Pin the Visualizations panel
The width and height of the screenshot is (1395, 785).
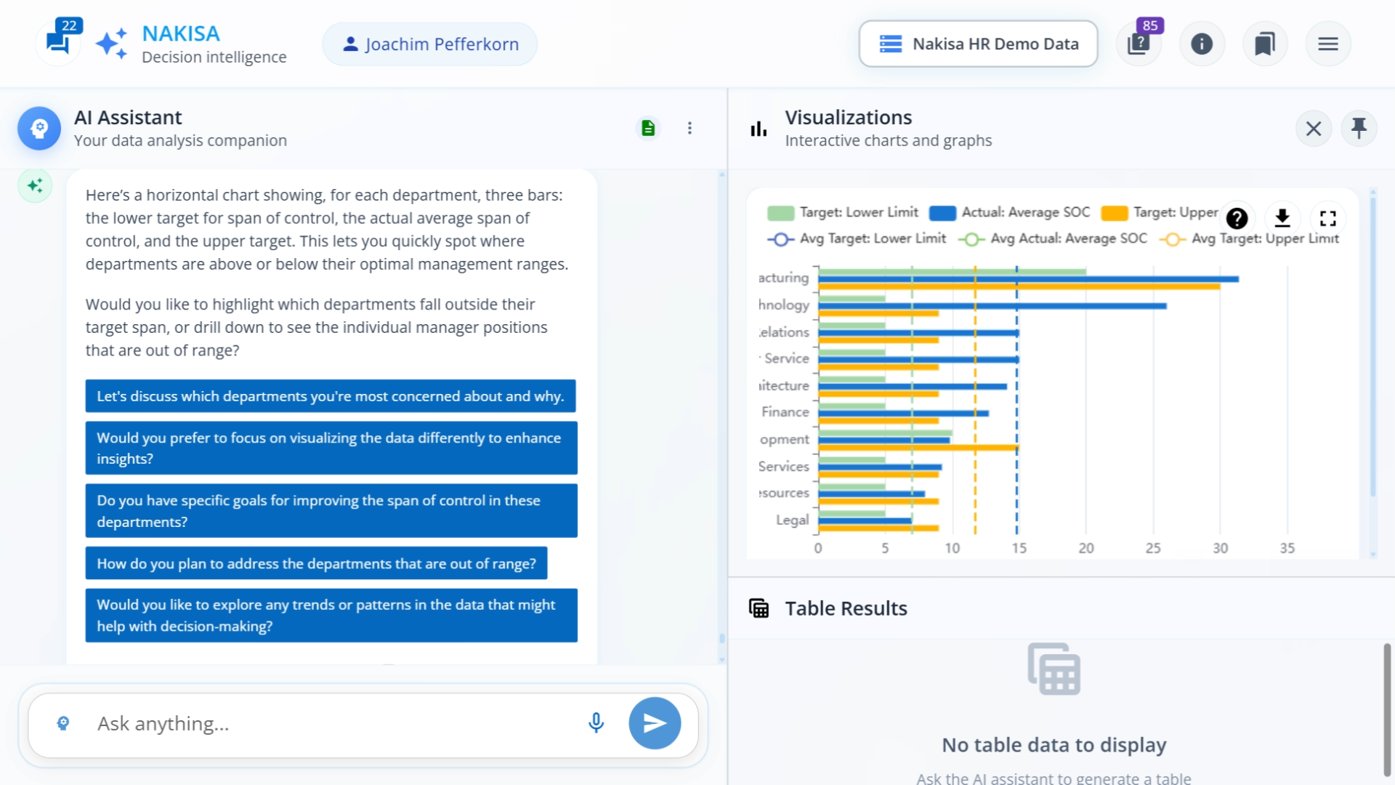(1359, 128)
